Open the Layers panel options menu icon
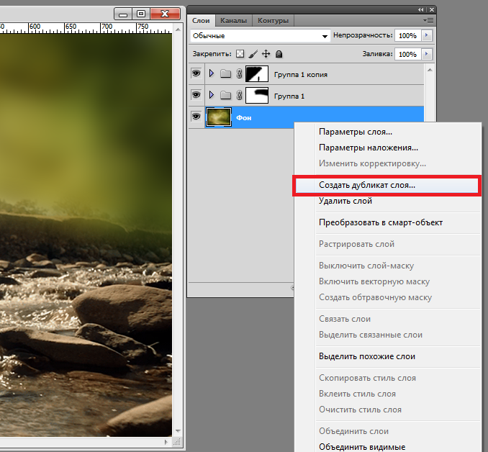This screenshot has height=452, width=488. pos(429,21)
